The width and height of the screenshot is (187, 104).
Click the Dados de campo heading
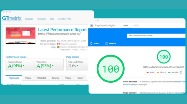point(130,82)
